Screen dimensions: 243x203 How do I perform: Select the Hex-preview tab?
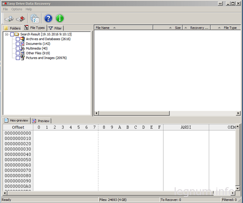(16, 120)
